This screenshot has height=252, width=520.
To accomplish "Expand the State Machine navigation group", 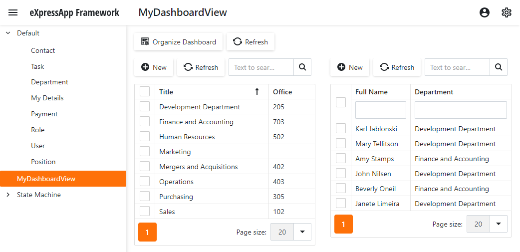I will pyautogui.click(x=8, y=195).
